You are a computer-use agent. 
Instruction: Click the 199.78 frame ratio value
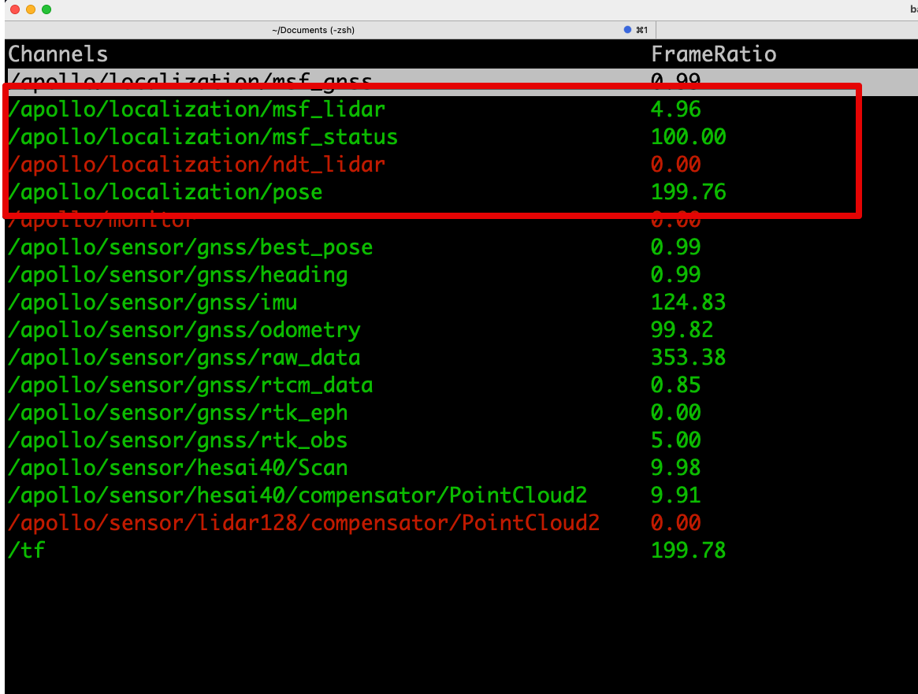click(689, 550)
